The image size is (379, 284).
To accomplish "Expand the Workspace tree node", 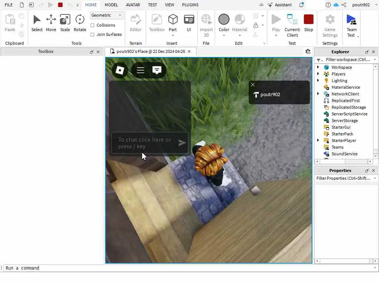I will (x=318, y=67).
